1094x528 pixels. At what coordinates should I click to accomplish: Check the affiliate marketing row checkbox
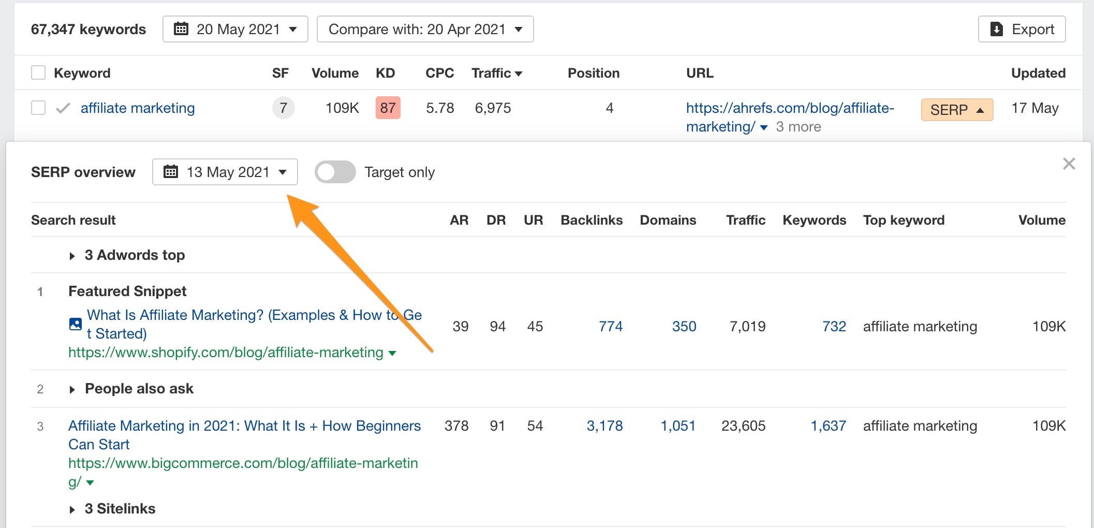(x=38, y=108)
